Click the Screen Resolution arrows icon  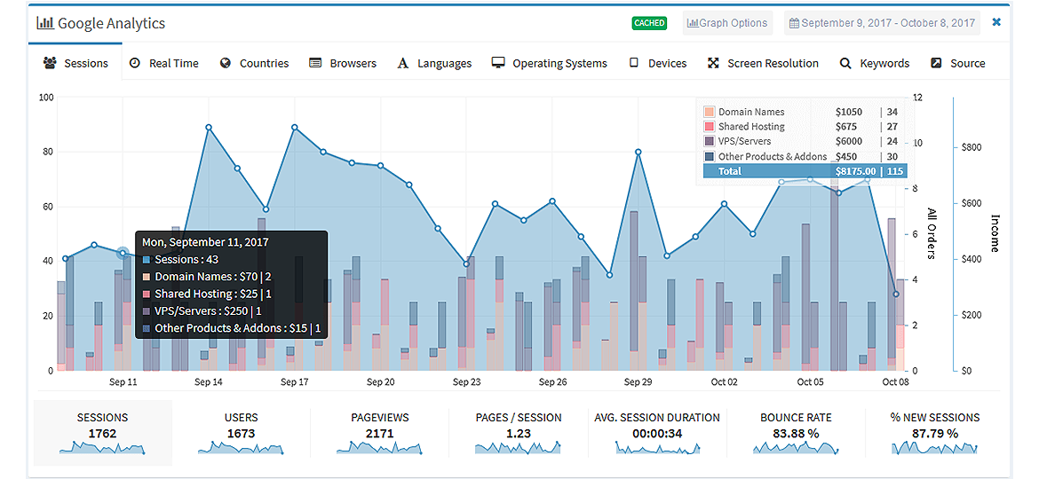[713, 63]
